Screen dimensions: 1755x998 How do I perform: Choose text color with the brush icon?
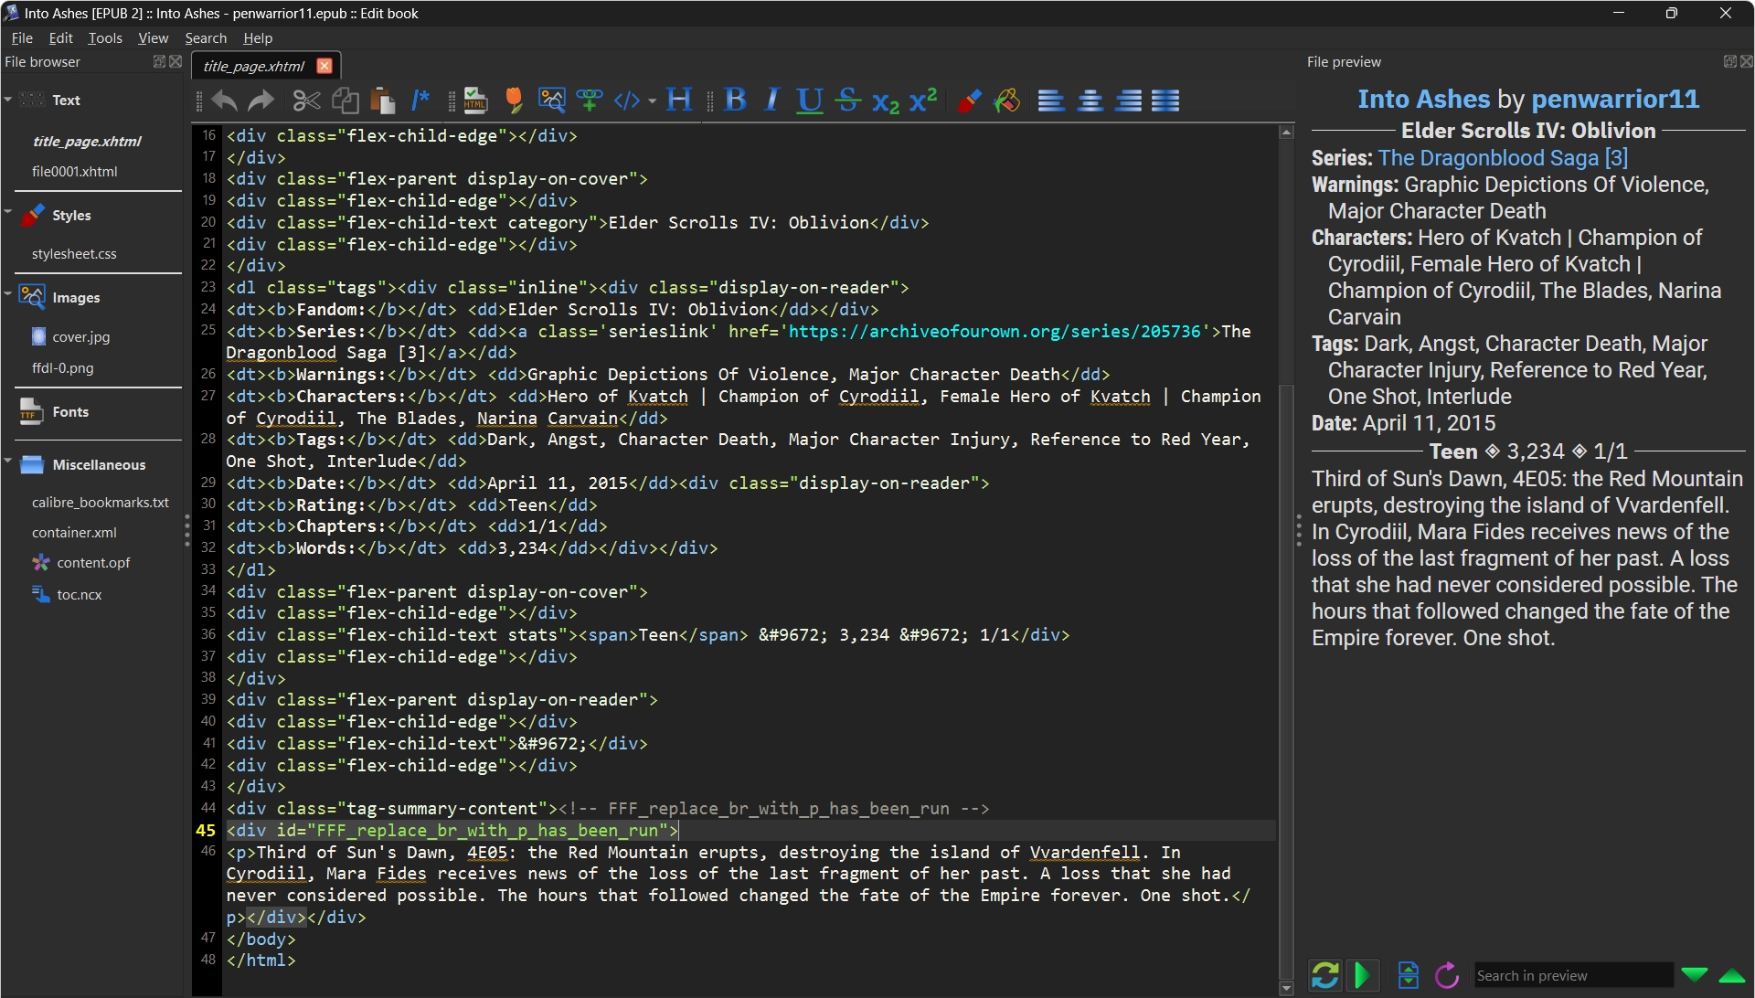click(x=969, y=100)
